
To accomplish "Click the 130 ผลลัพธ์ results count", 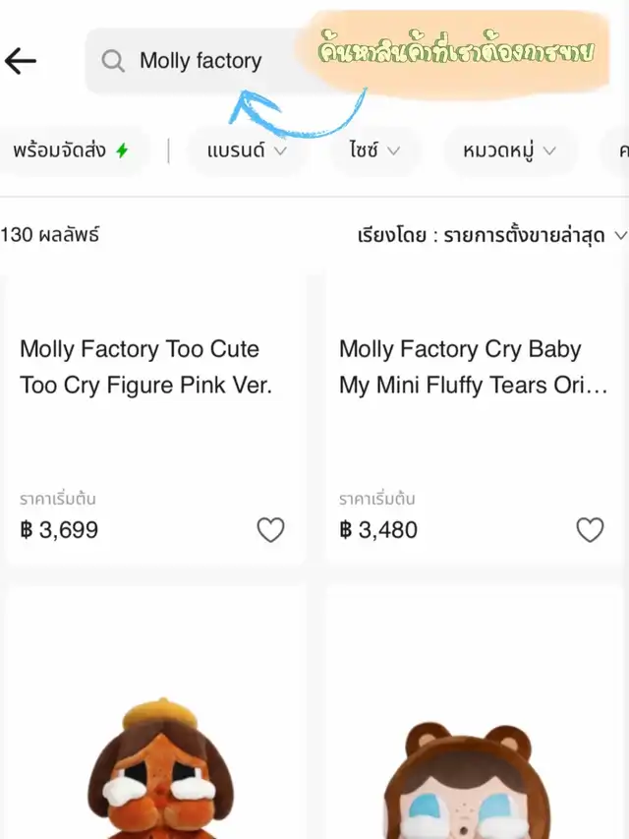I will coord(51,235).
